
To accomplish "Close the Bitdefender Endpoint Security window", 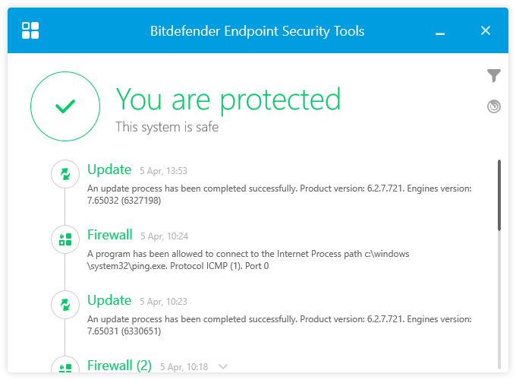I will [486, 31].
